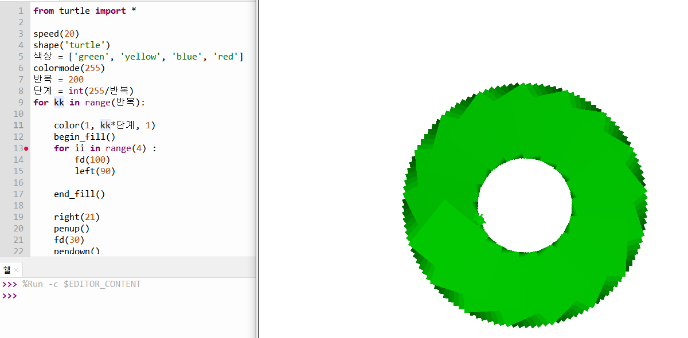This screenshot has height=338, width=688.
Task: Click the right(21) code line
Action: pyautogui.click(x=77, y=217)
